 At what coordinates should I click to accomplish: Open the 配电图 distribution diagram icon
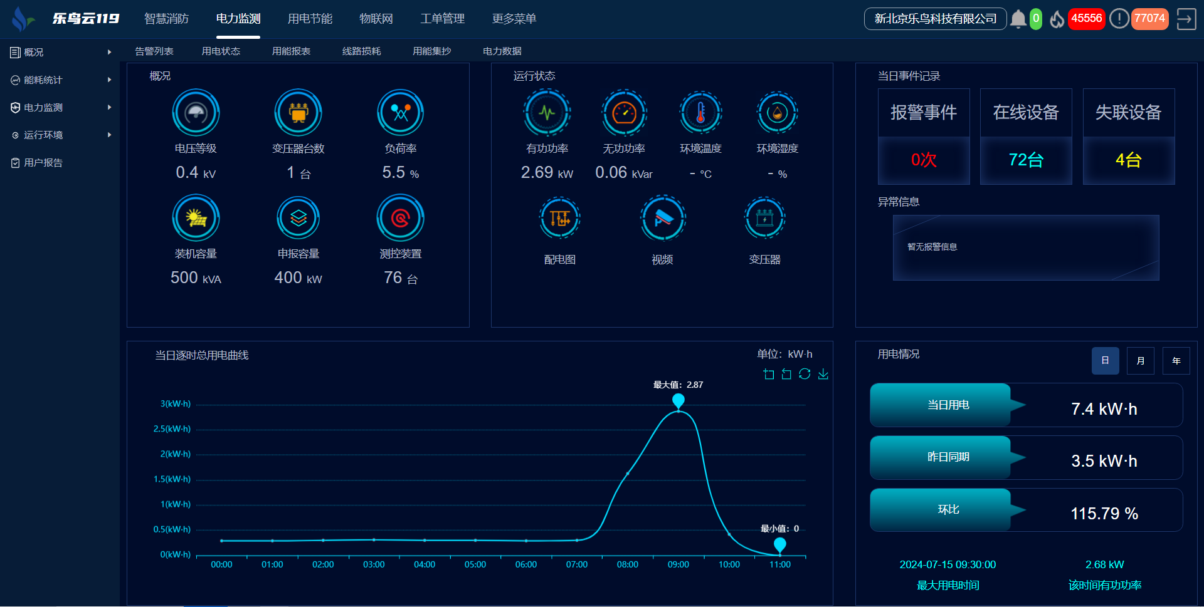(559, 219)
